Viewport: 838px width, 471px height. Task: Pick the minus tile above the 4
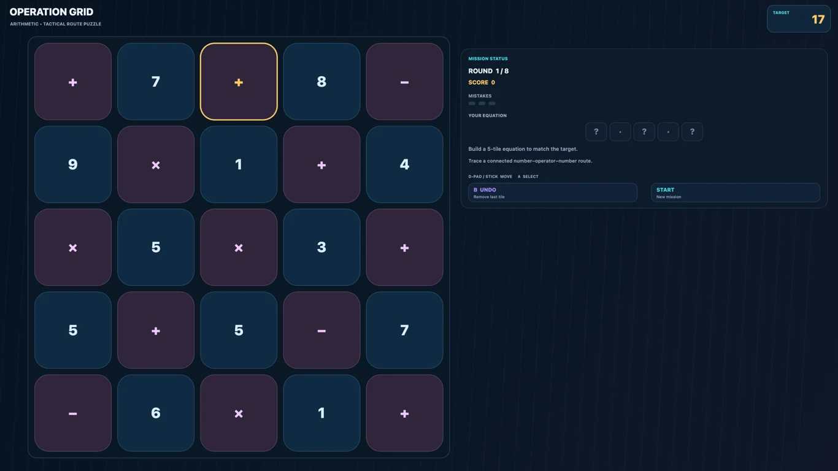pos(404,82)
